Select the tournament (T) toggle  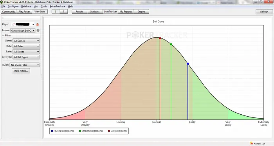tap(63, 11)
